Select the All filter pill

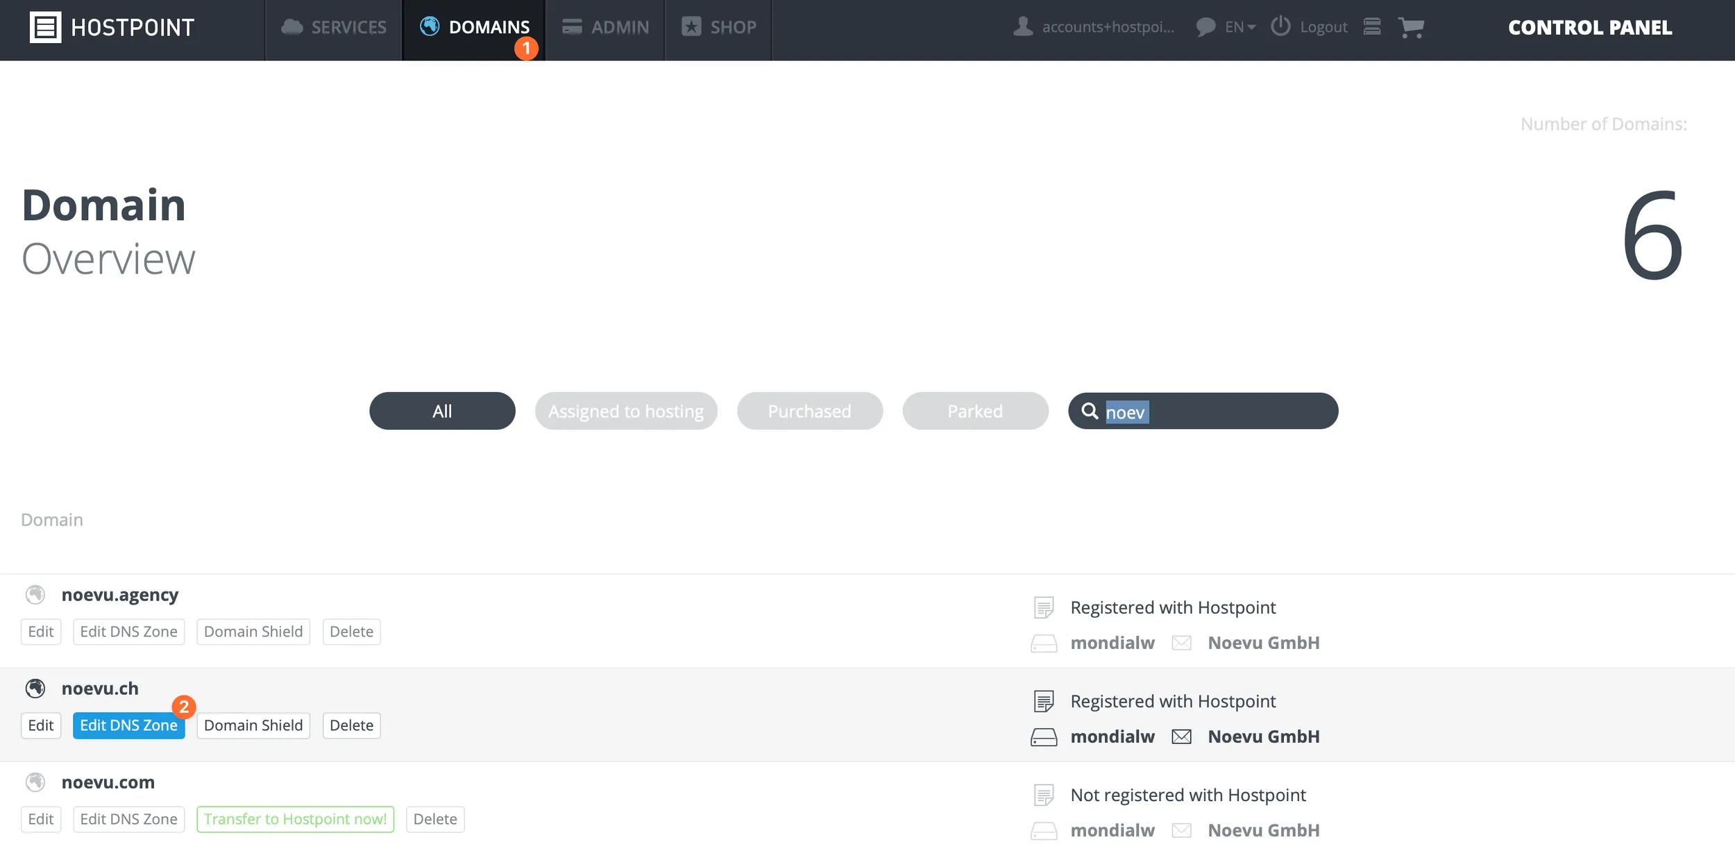(442, 410)
